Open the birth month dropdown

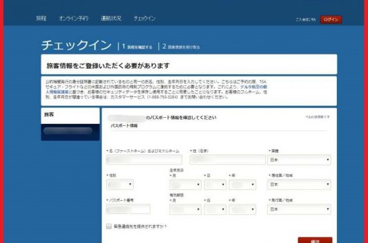tap(185, 184)
